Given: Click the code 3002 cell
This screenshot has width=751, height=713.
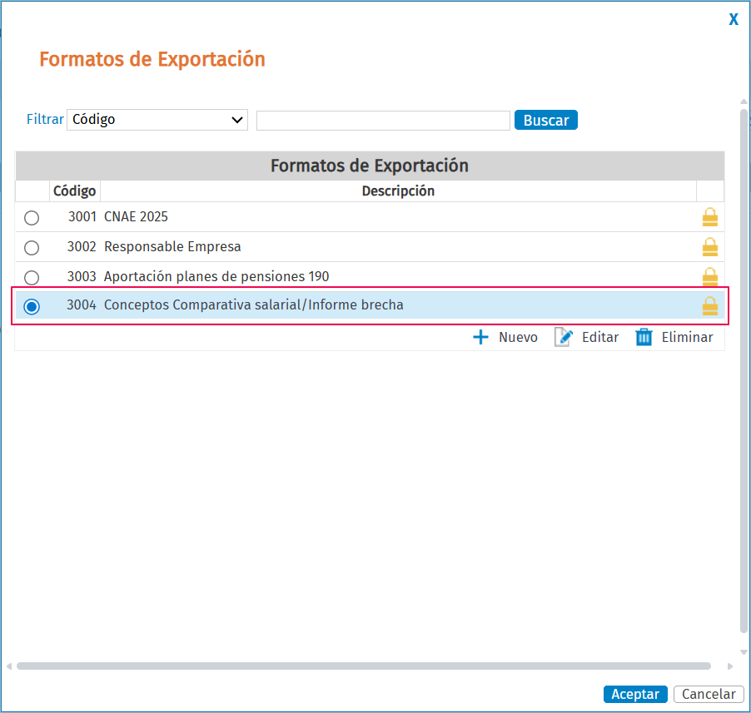Looking at the screenshot, I should click(x=82, y=246).
